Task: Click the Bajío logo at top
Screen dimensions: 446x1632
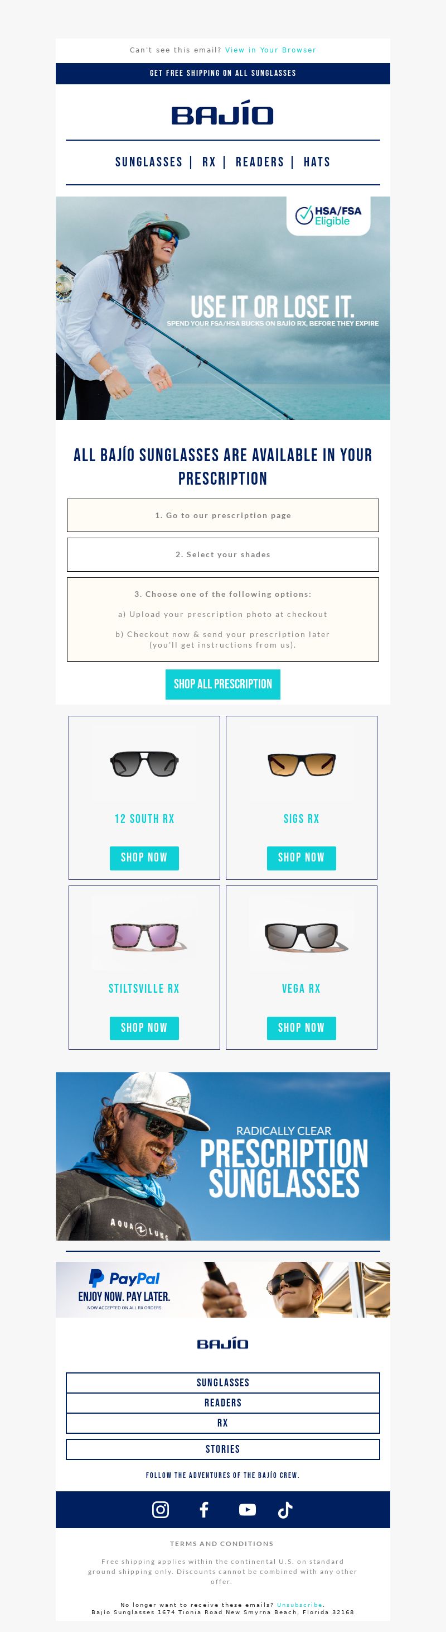Action: tap(222, 112)
